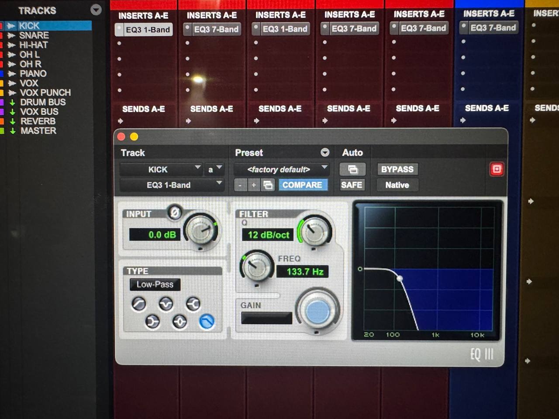This screenshot has height=419, width=559.
Task: Click the filter FREQ knob
Action: pyautogui.click(x=257, y=265)
